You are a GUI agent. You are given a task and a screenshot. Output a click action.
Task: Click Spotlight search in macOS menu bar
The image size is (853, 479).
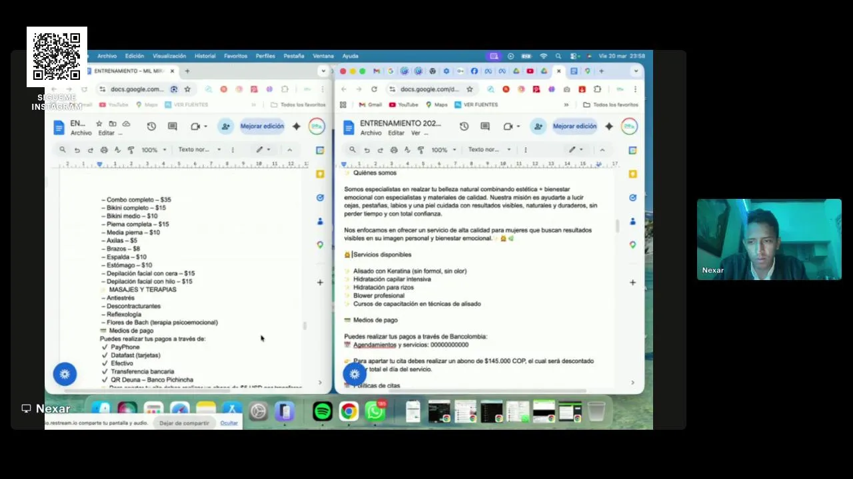[558, 56]
